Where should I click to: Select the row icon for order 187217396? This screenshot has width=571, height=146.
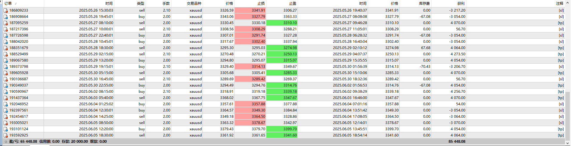(x=6, y=29)
